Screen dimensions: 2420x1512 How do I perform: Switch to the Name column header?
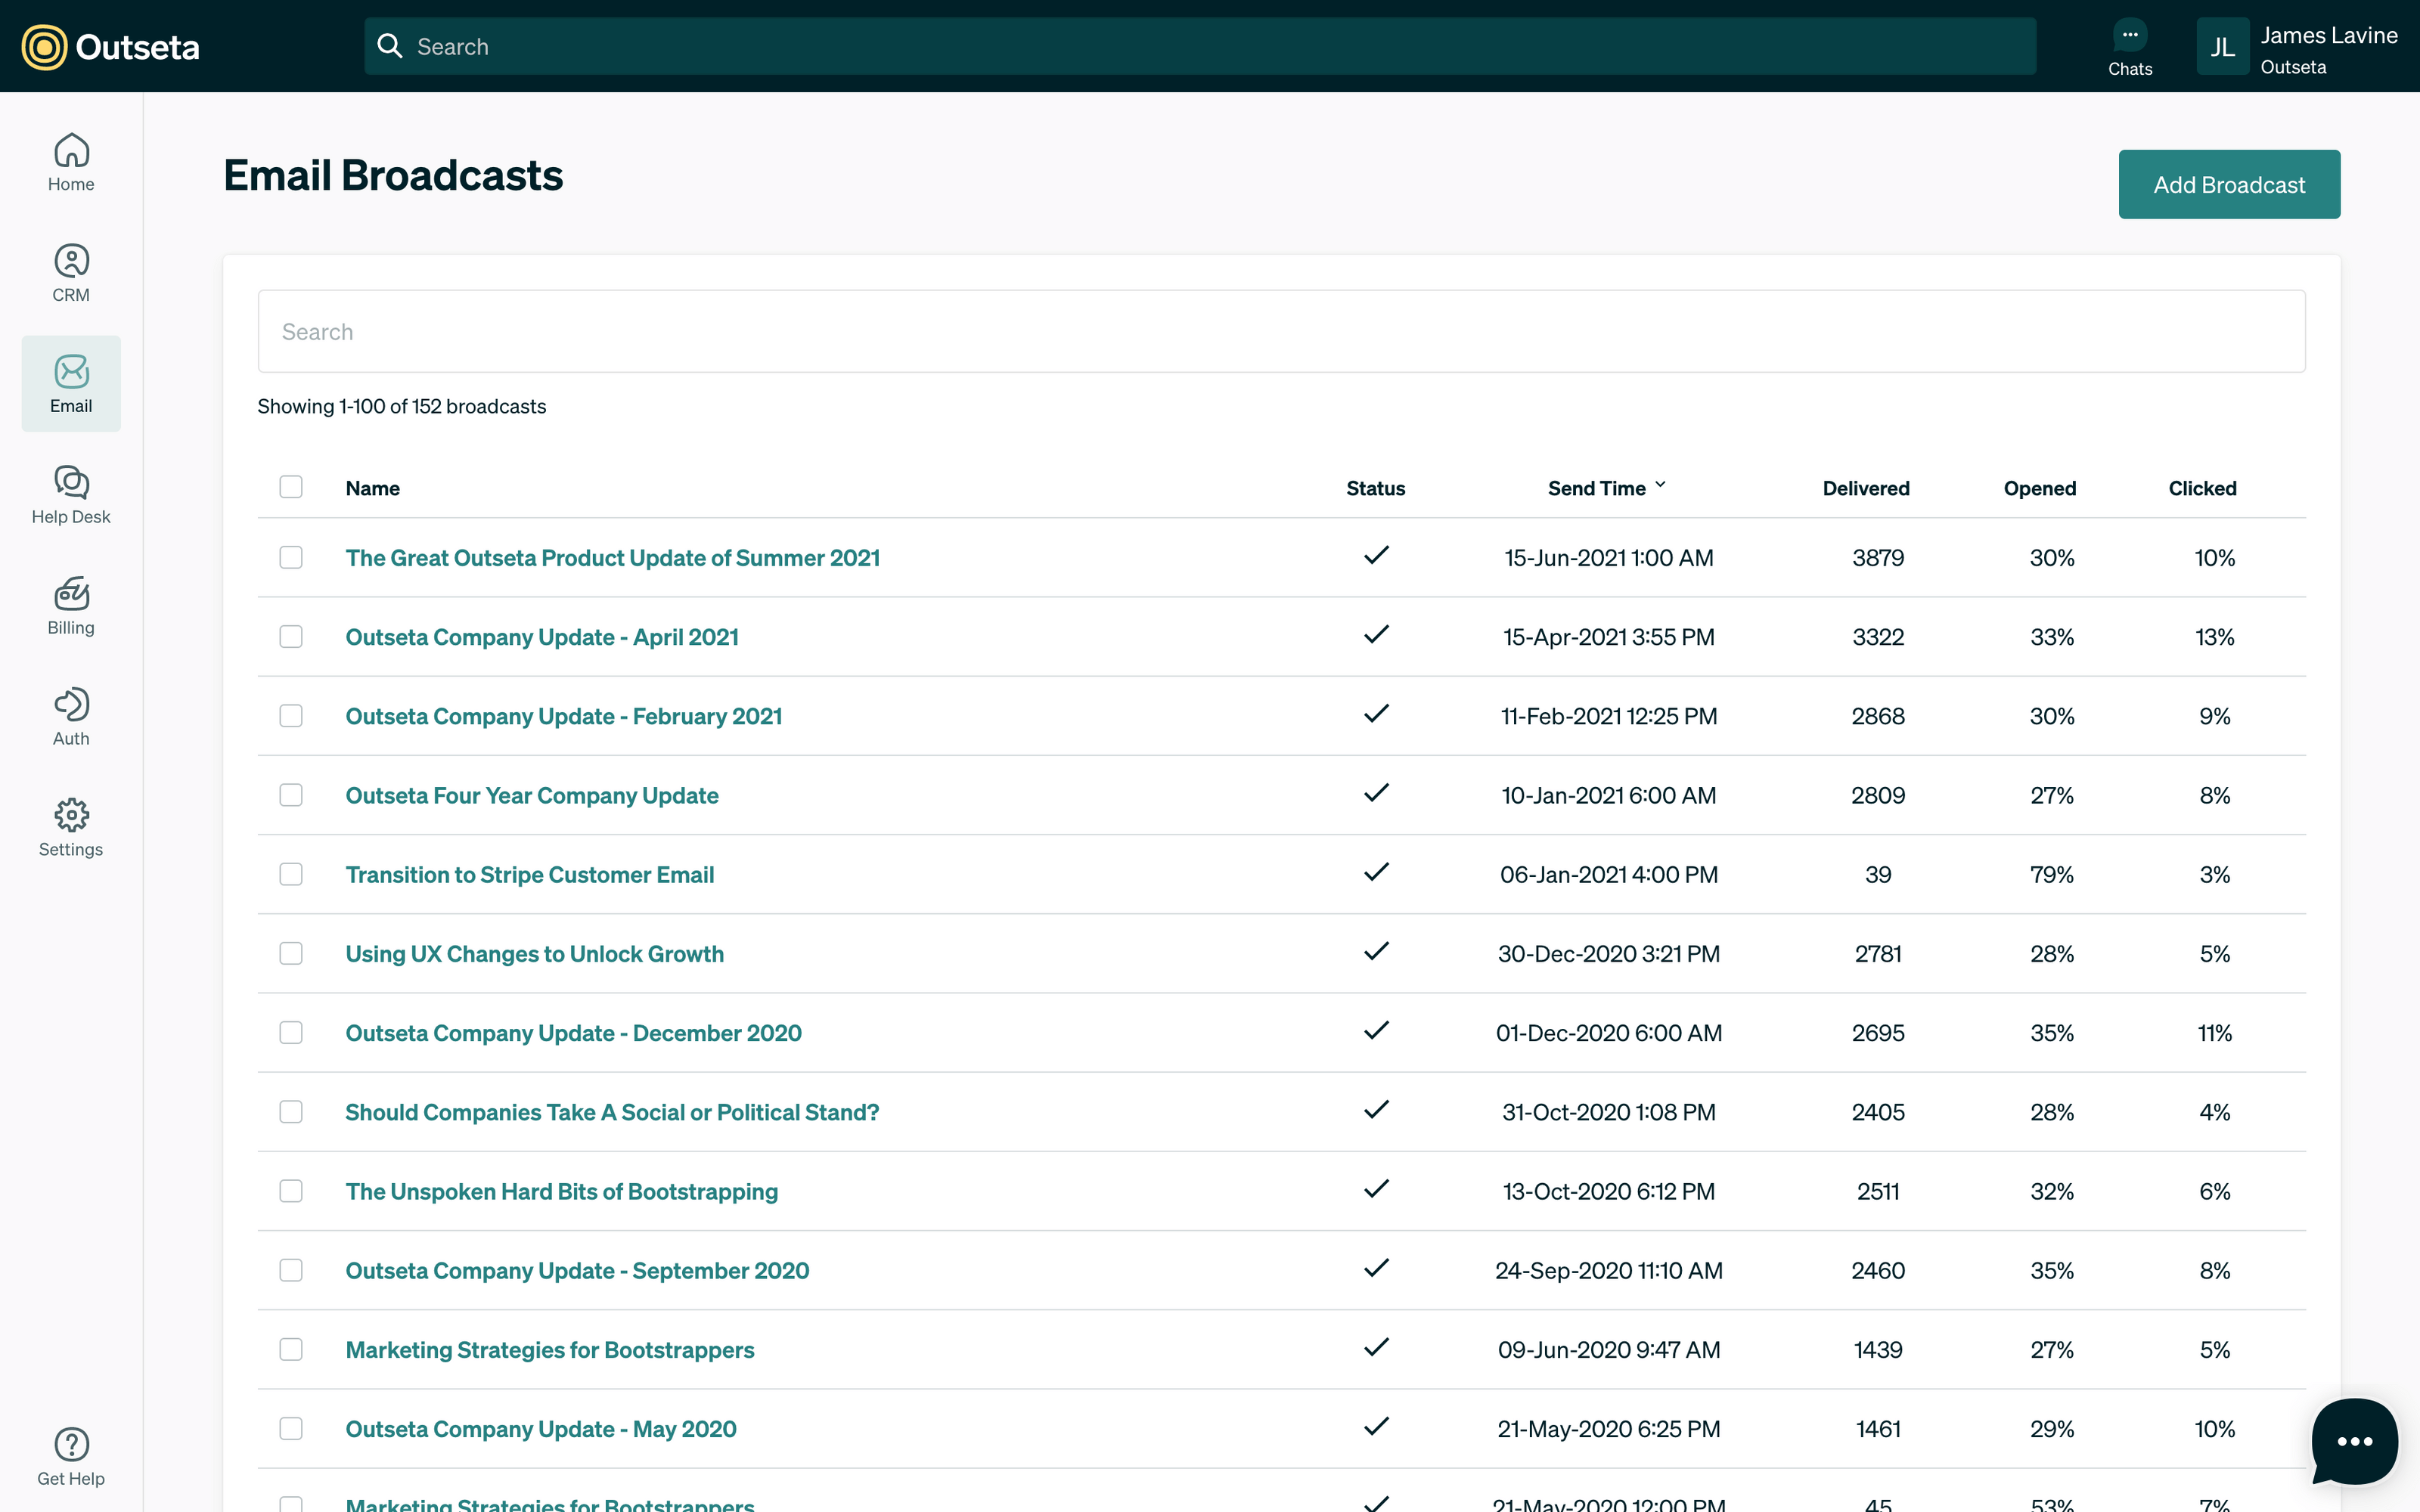(x=371, y=488)
